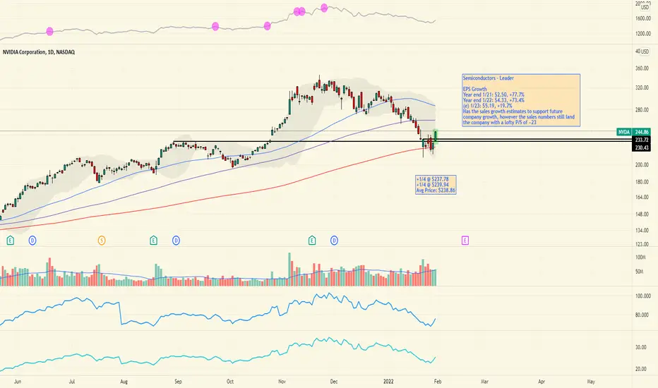This screenshot has height=388, width=658.
Task: Select the 233.72 horizontal line price label
Action: 642,140
